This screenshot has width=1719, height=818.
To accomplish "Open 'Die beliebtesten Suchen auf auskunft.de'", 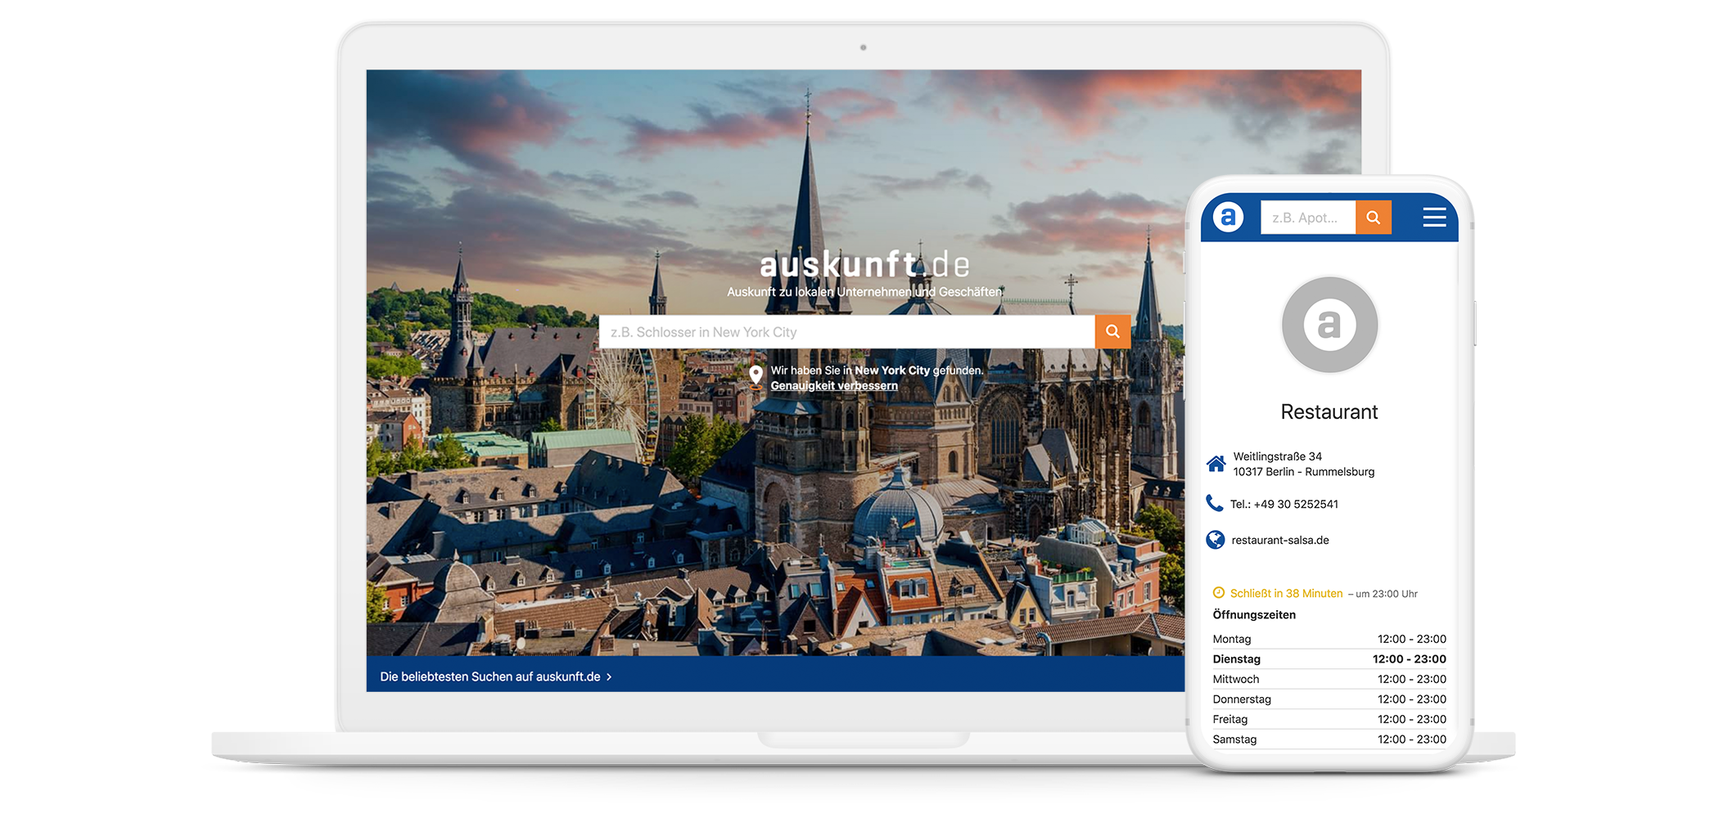I will pos(490,676).
